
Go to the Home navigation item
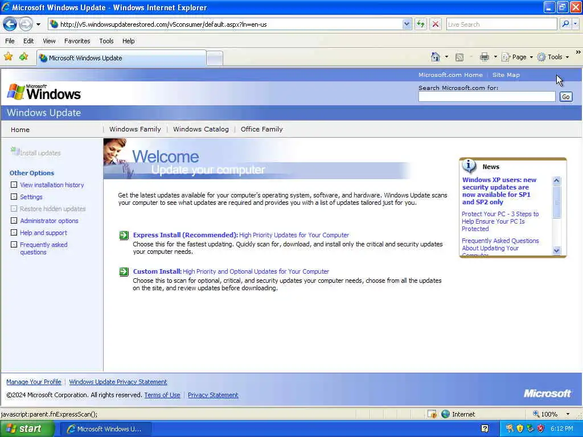pyautogui.click(x=20, y=130)
